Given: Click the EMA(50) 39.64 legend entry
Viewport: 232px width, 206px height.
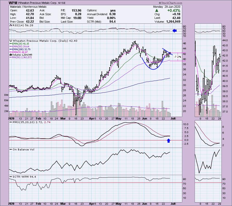Looking at the screenshot, I should [x=21, y=47].
